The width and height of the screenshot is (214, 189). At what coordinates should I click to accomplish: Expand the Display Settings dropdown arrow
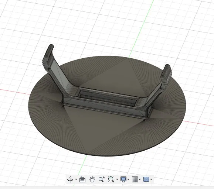[x=128, y=179]
